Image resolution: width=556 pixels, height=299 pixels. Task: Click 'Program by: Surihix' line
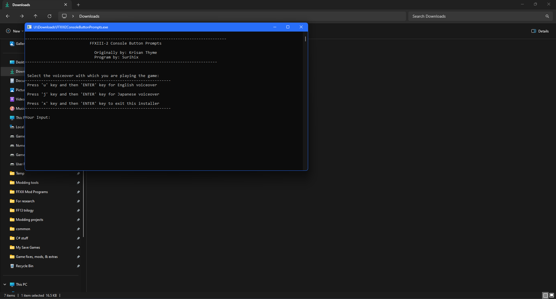(x=116, y=57)
